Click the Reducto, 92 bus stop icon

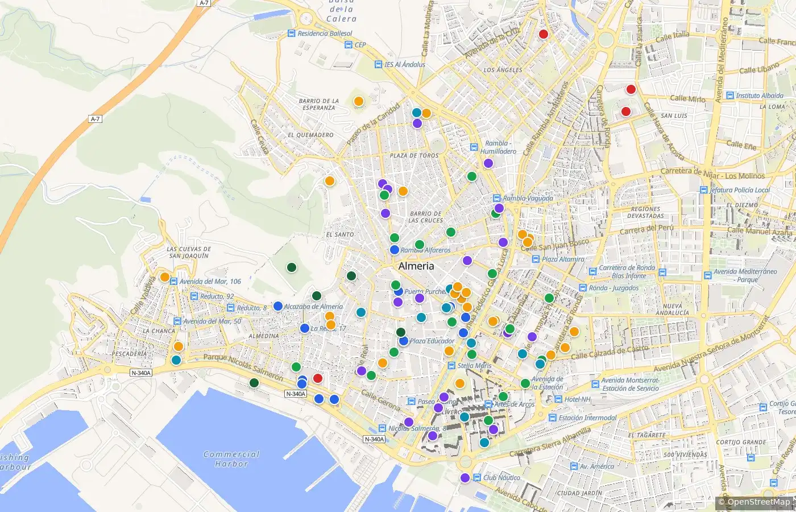pyautogui.click(x=194, y=296)
